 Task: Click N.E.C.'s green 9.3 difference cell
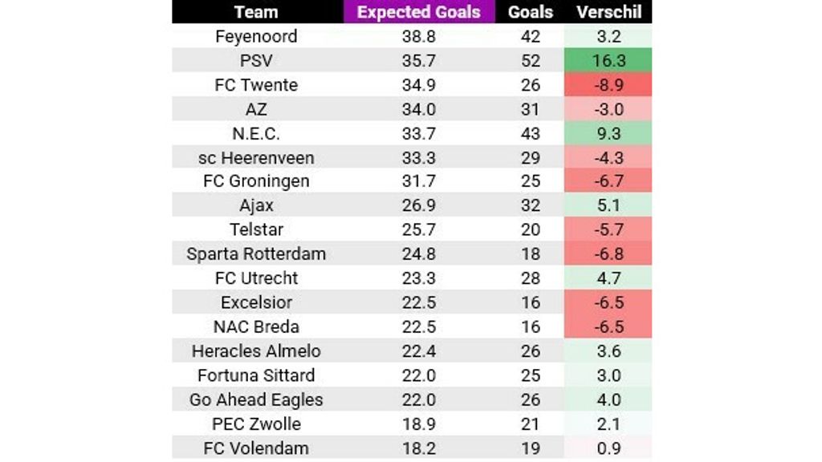[609, 133]
